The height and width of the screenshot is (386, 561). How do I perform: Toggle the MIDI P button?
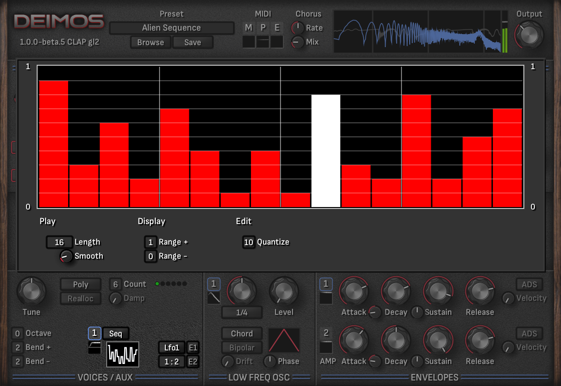263,28
